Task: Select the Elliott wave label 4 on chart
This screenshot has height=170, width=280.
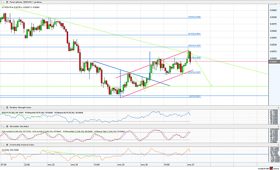Action: (x=182, y=76)
